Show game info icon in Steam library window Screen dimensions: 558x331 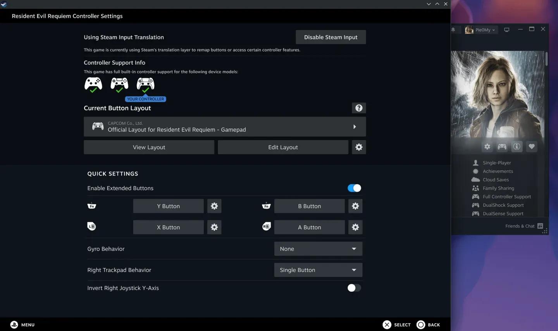(517, 147)
